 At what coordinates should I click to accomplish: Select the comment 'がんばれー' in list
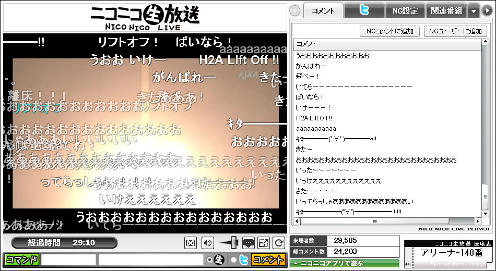click(x=311, y=66)
